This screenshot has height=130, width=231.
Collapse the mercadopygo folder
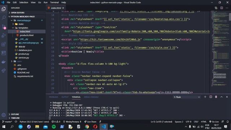27,20
